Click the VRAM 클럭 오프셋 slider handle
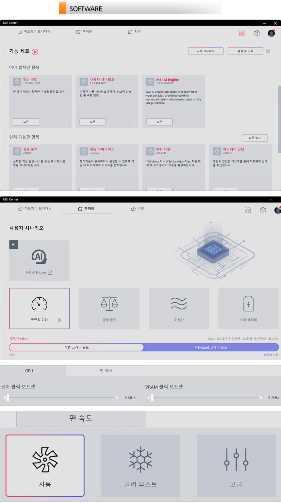Screen dimensions: 281x503 point(152,398)
